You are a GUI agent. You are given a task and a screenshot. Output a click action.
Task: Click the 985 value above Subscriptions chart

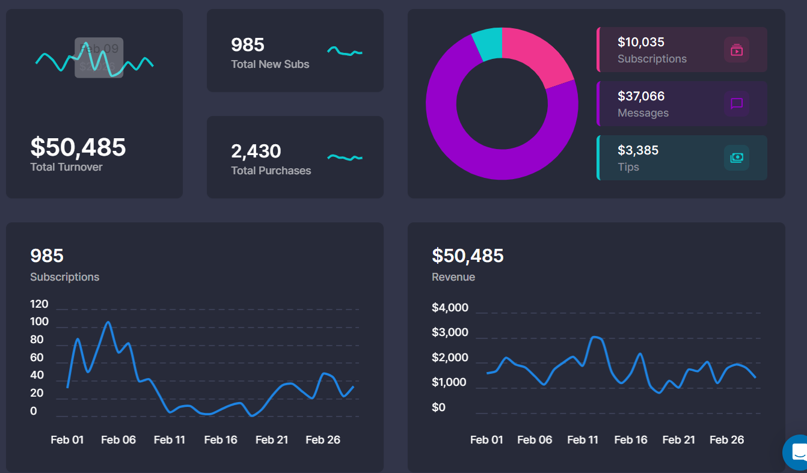(x=47, y=255)
